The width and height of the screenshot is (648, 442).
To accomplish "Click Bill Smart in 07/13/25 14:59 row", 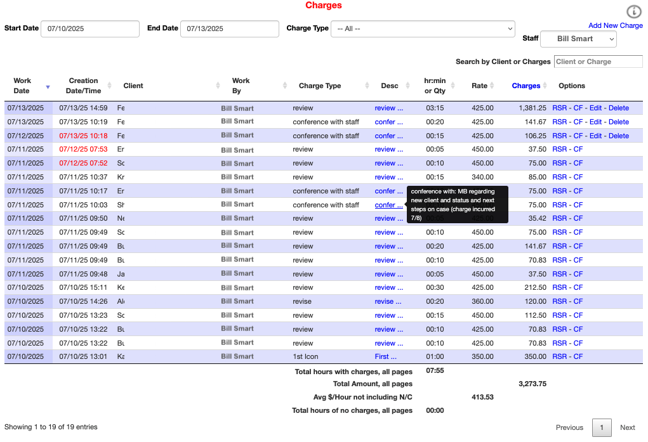I will tap(237, 108).
